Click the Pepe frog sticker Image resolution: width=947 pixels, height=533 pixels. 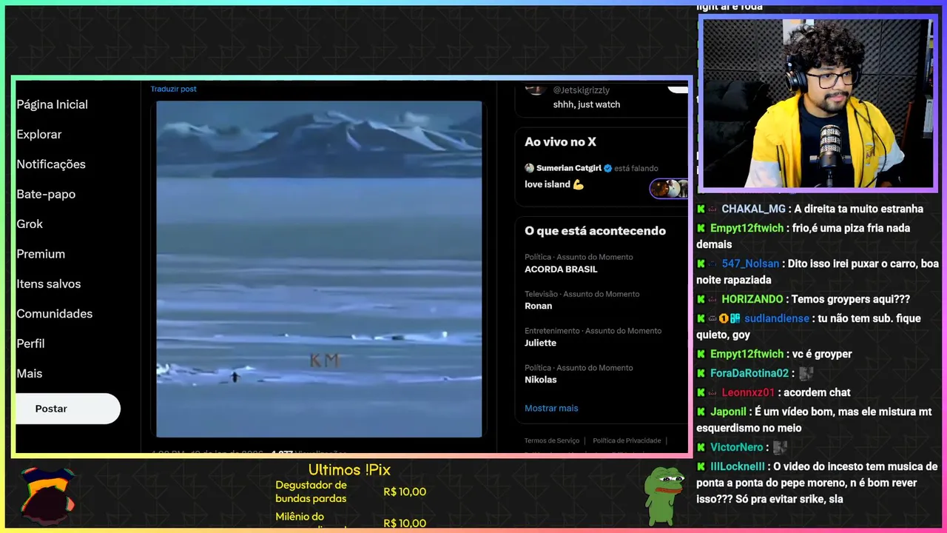click(x=664, y=495)
